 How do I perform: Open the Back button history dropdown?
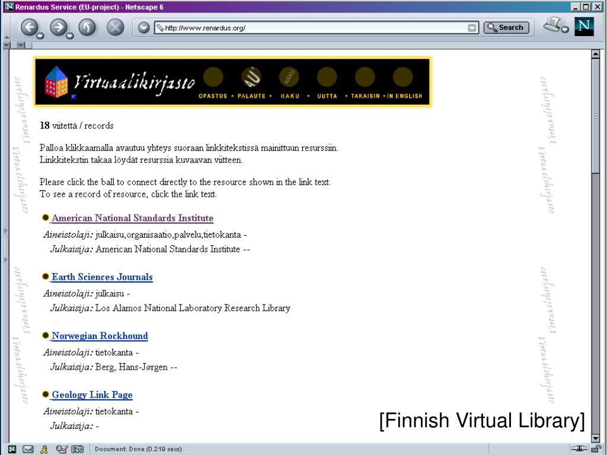point(40,36)
